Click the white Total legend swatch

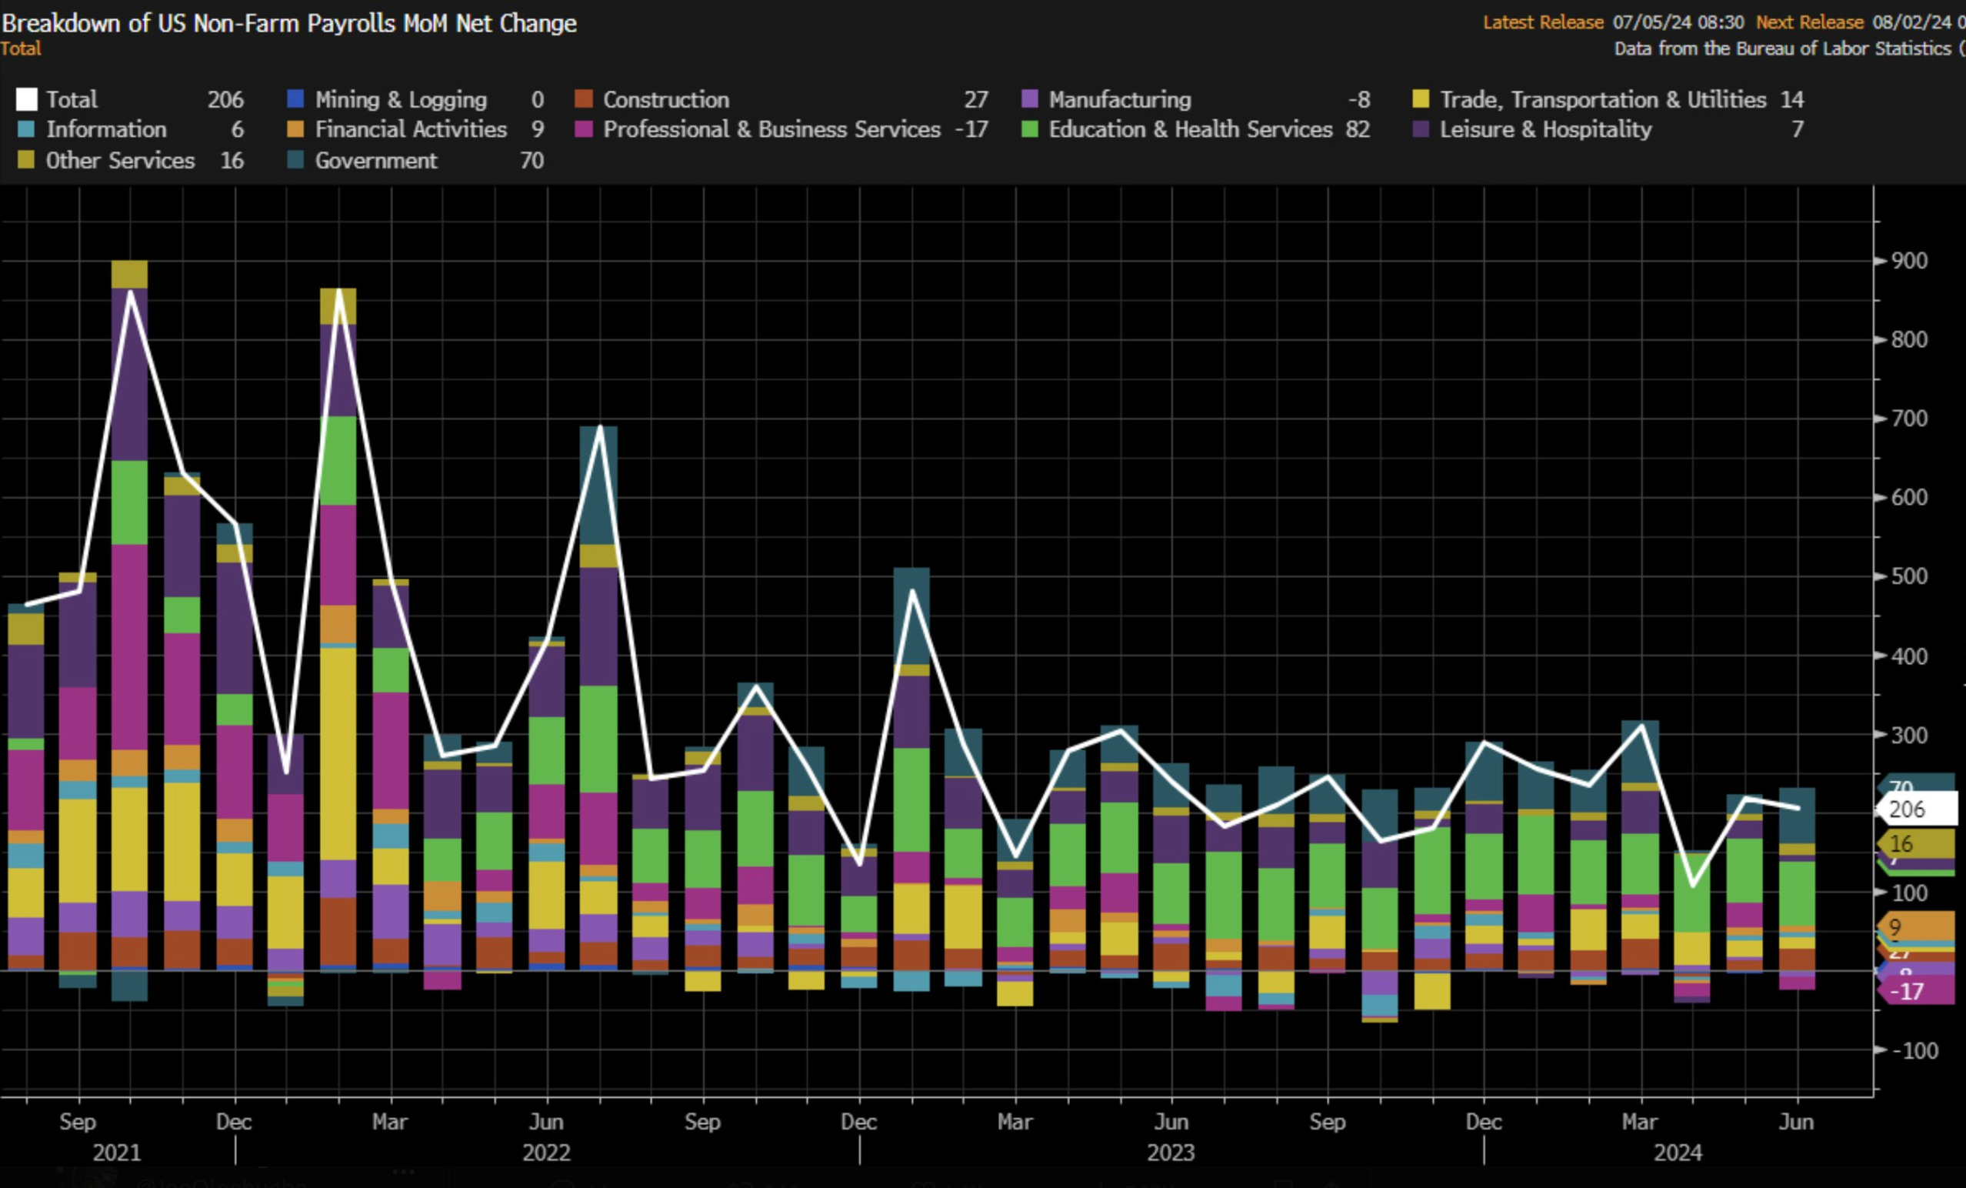tap(26, 99)
